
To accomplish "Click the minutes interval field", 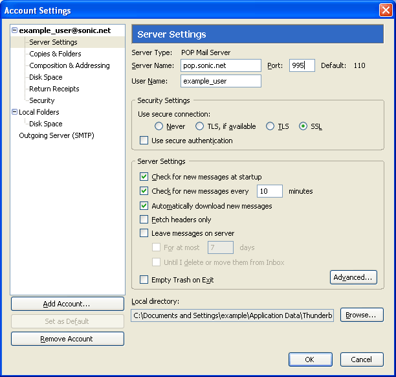I will click(x=270, y=191).
